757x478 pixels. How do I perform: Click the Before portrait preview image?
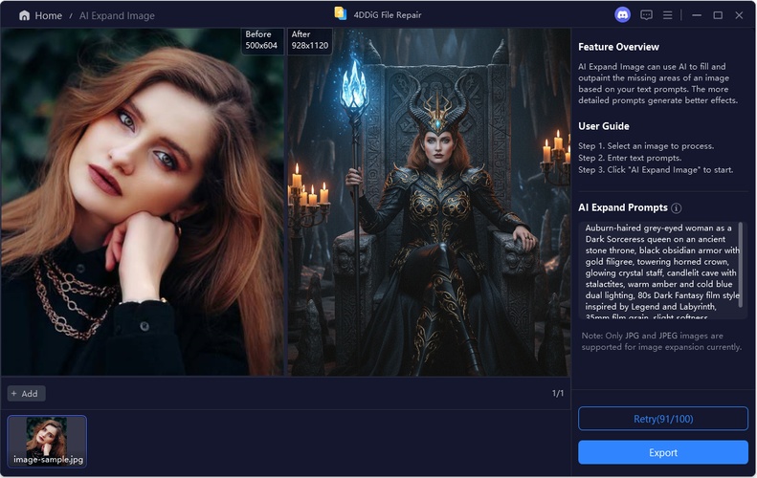(142, 202)
